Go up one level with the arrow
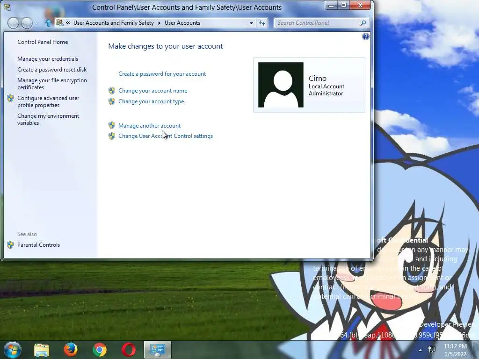479x359 pixels. (x=48, y=23)
